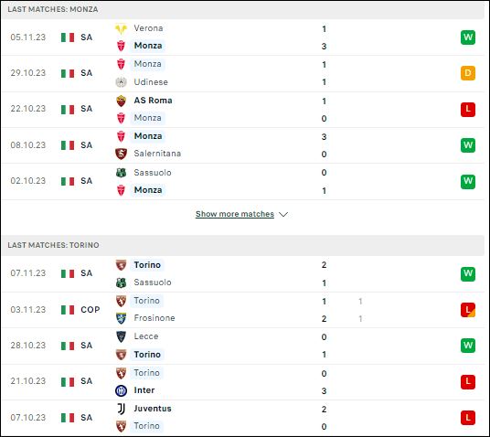
Task: Click the Udinese club crest icon
Action: 121,82
